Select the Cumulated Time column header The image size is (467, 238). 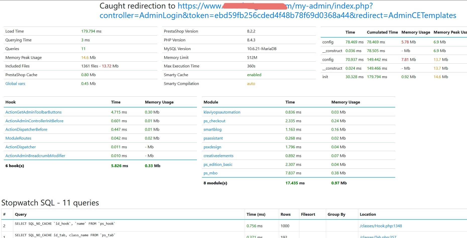point(382,32)
